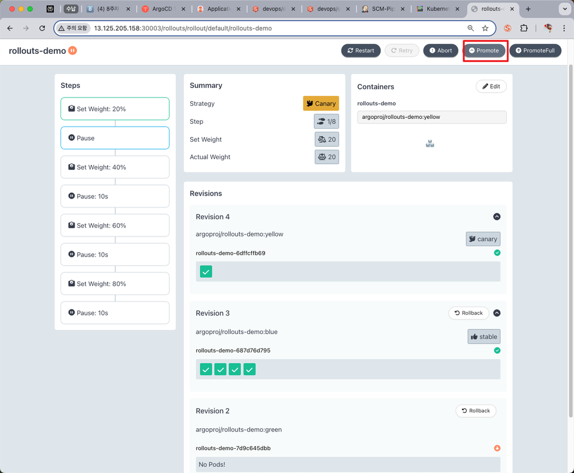The image size is (574, 473).
Task: Close the rollouts tab
Action: pyautogui.click(x=512, y=9)
